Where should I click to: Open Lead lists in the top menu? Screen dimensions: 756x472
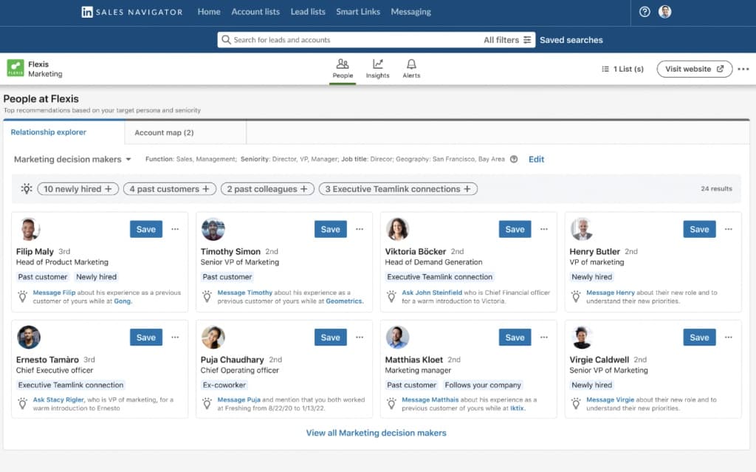click(x=308, y=12)
